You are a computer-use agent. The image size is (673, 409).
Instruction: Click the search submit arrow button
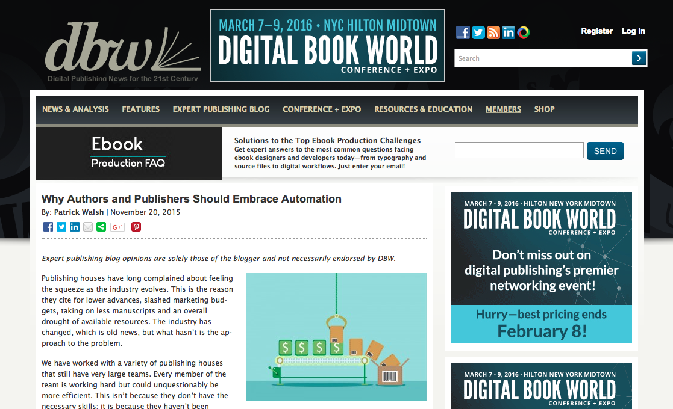click(x=639, y=58)
